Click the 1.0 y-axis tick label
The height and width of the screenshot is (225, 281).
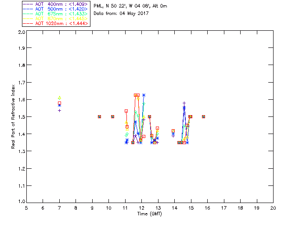tap(22, 201)
